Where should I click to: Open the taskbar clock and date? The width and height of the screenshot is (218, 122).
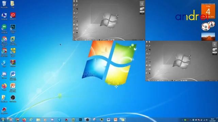point(213,120)
